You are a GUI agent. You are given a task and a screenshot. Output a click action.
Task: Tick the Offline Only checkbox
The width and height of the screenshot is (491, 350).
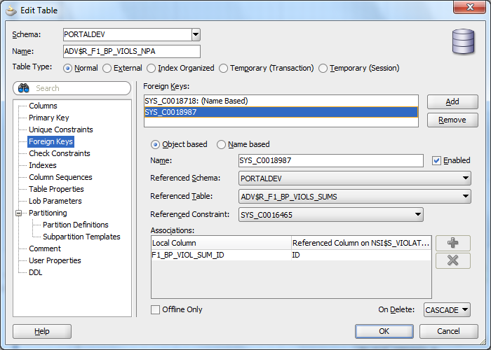tap(155, 309)
